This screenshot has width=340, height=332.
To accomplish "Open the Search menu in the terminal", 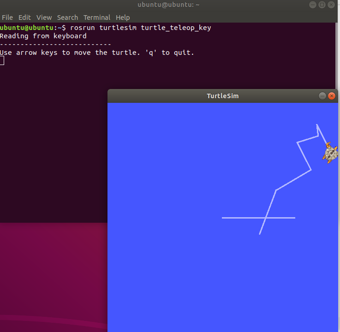I will (x=67, y=18).
